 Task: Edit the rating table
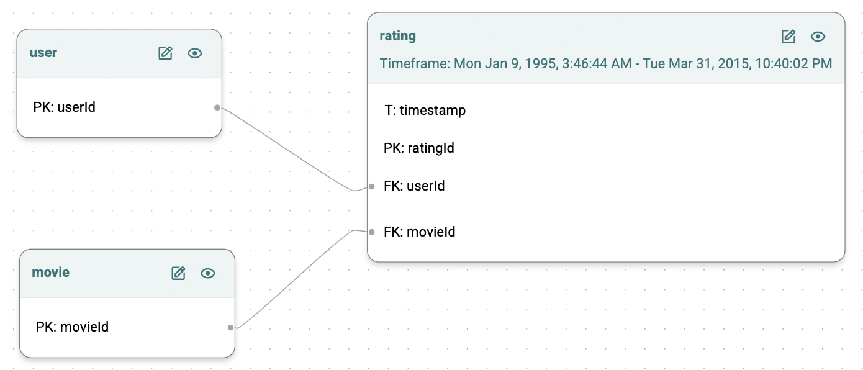[788, 37]
